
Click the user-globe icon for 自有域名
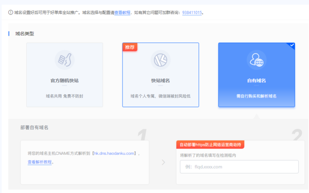256,60
